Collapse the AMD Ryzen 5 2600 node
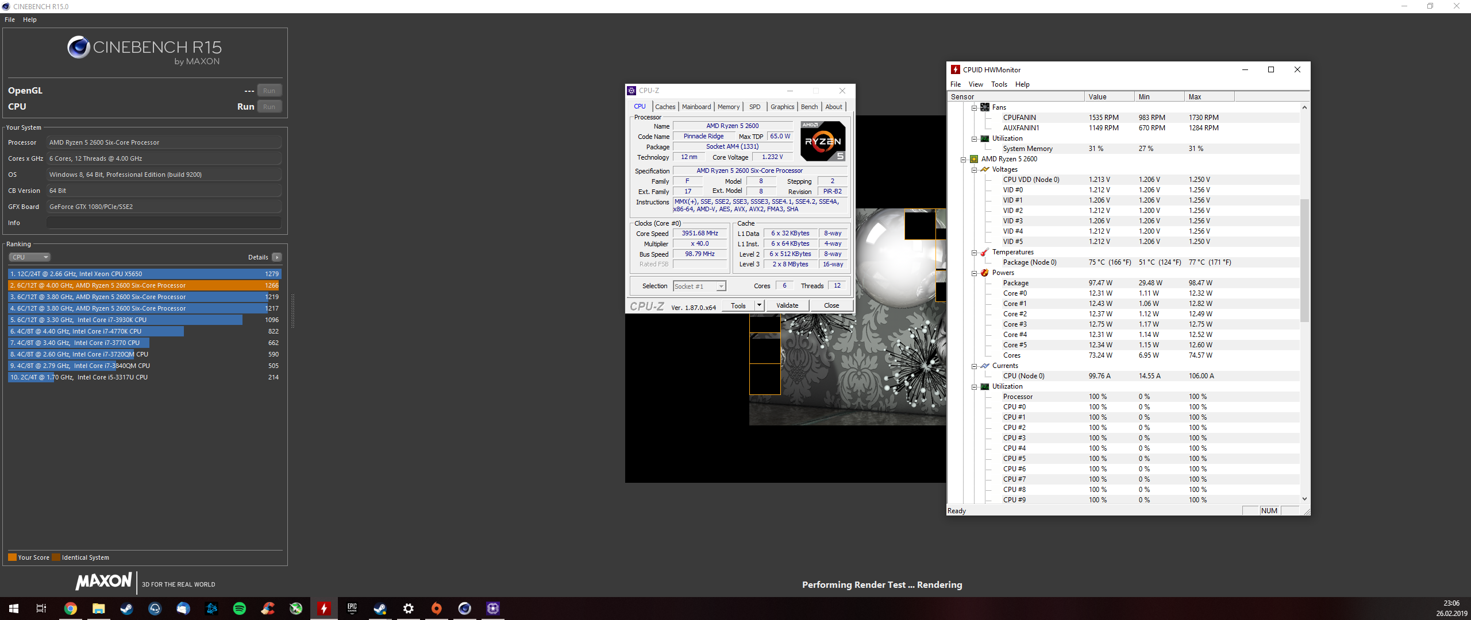Screen dimensions: 1471x620 pos(964,159)
